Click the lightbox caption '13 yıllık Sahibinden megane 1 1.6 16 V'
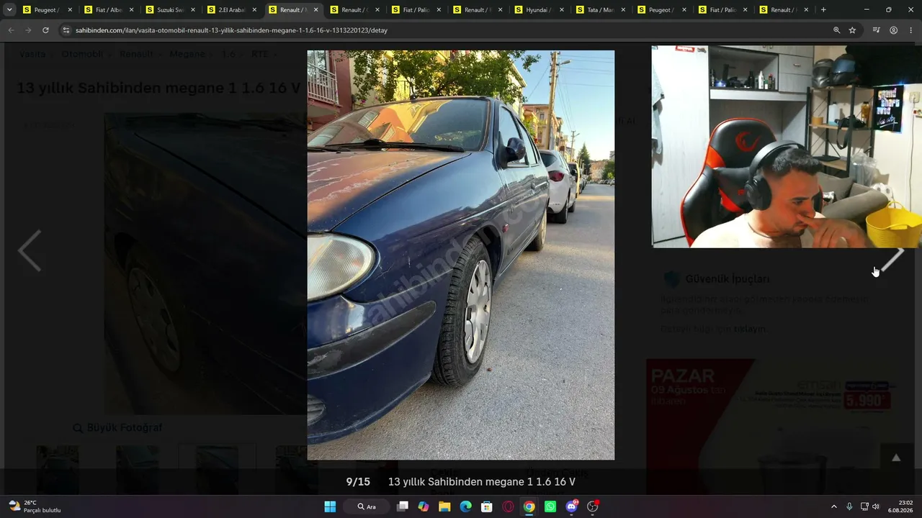922x518 pixels. (x=481, y=482)
